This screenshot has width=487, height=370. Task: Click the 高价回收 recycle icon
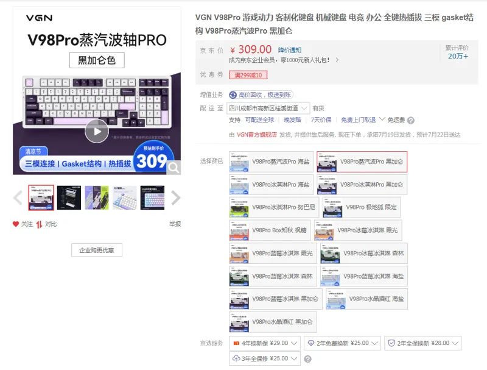[x=233, y=95]
